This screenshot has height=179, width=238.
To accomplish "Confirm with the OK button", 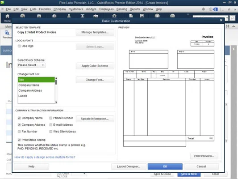I will (165, 166).
